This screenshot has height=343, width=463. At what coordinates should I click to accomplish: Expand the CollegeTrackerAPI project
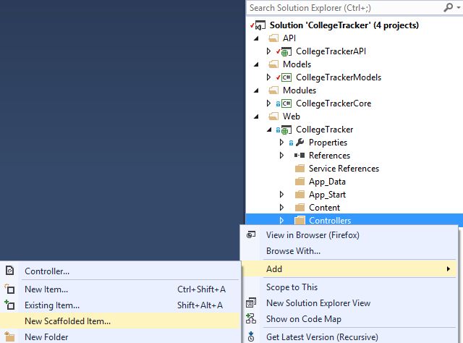click(268, 51)
